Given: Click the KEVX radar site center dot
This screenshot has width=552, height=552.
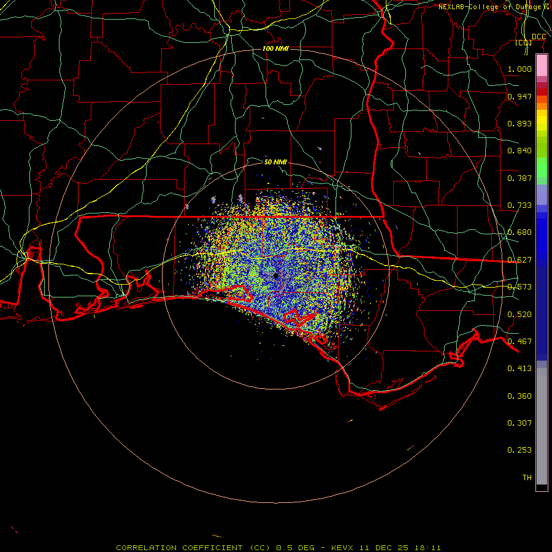Looking at the screenshot, I should point(276,275).
